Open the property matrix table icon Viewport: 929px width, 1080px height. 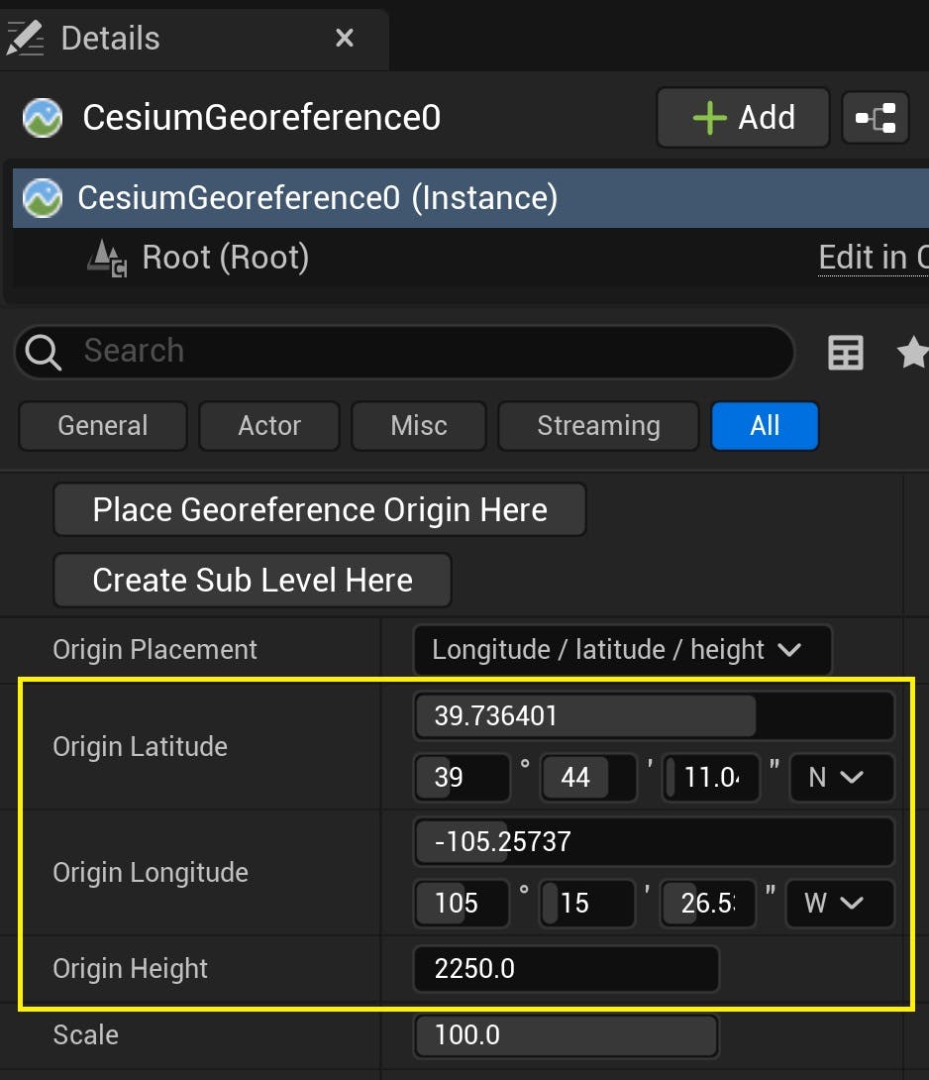point(846,353)
